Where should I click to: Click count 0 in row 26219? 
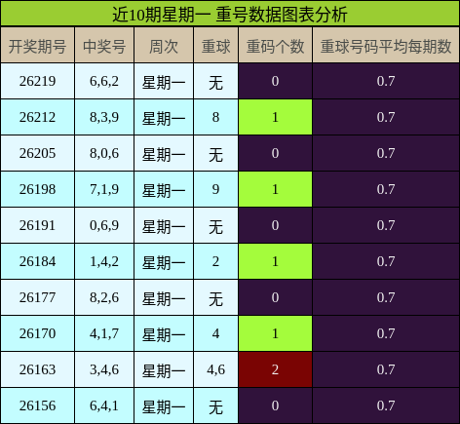pyautogui.click(x=276, y=81)
